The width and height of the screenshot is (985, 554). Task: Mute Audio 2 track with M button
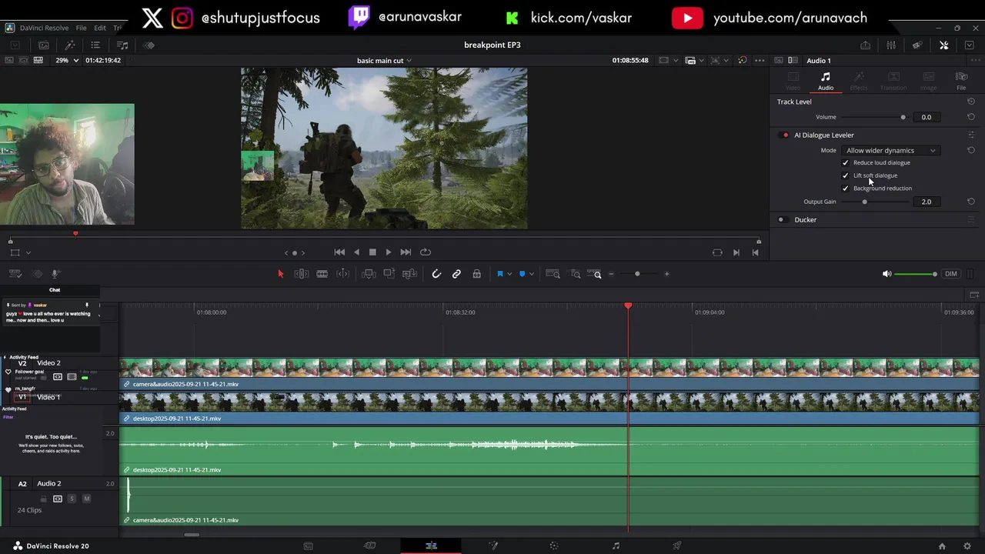point(86,499)
